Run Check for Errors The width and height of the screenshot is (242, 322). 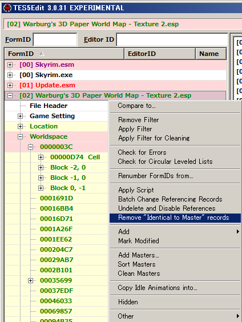[x=175, y=152]
